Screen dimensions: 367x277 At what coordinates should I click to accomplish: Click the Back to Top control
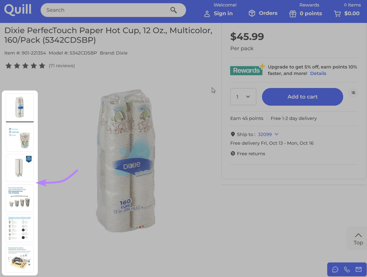click(358, 239)
